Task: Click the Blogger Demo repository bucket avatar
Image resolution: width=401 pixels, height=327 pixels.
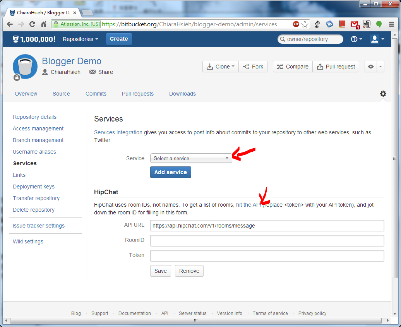Action: click(25, 67)
